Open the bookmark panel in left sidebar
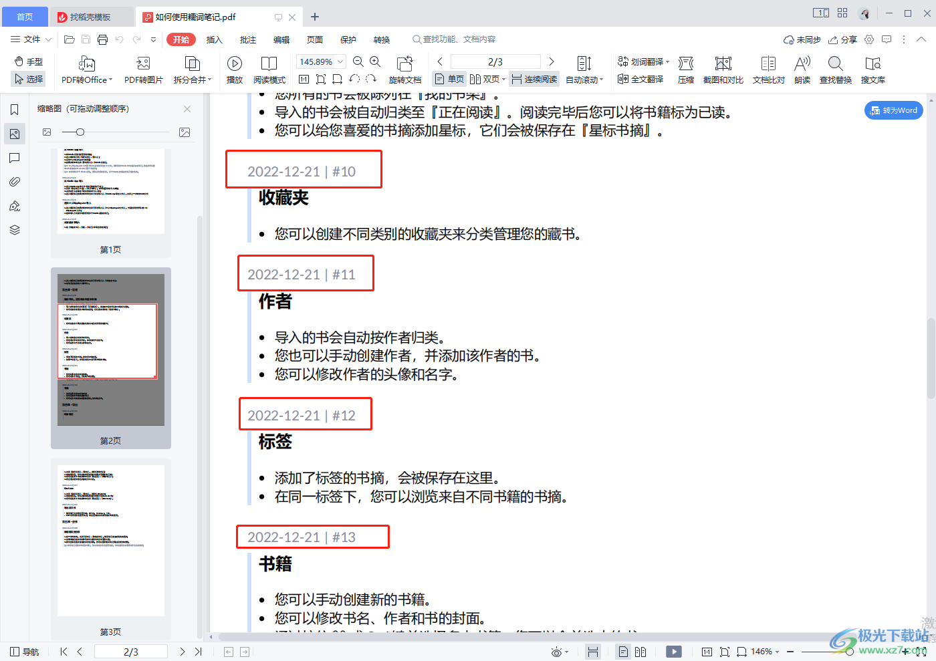Image resolution: width=936 pixels, height=661 pixels. (15, 110)
